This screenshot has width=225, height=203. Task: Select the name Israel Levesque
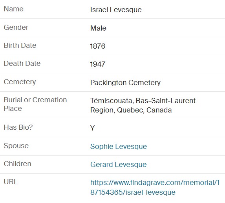(x=116, y=10)
